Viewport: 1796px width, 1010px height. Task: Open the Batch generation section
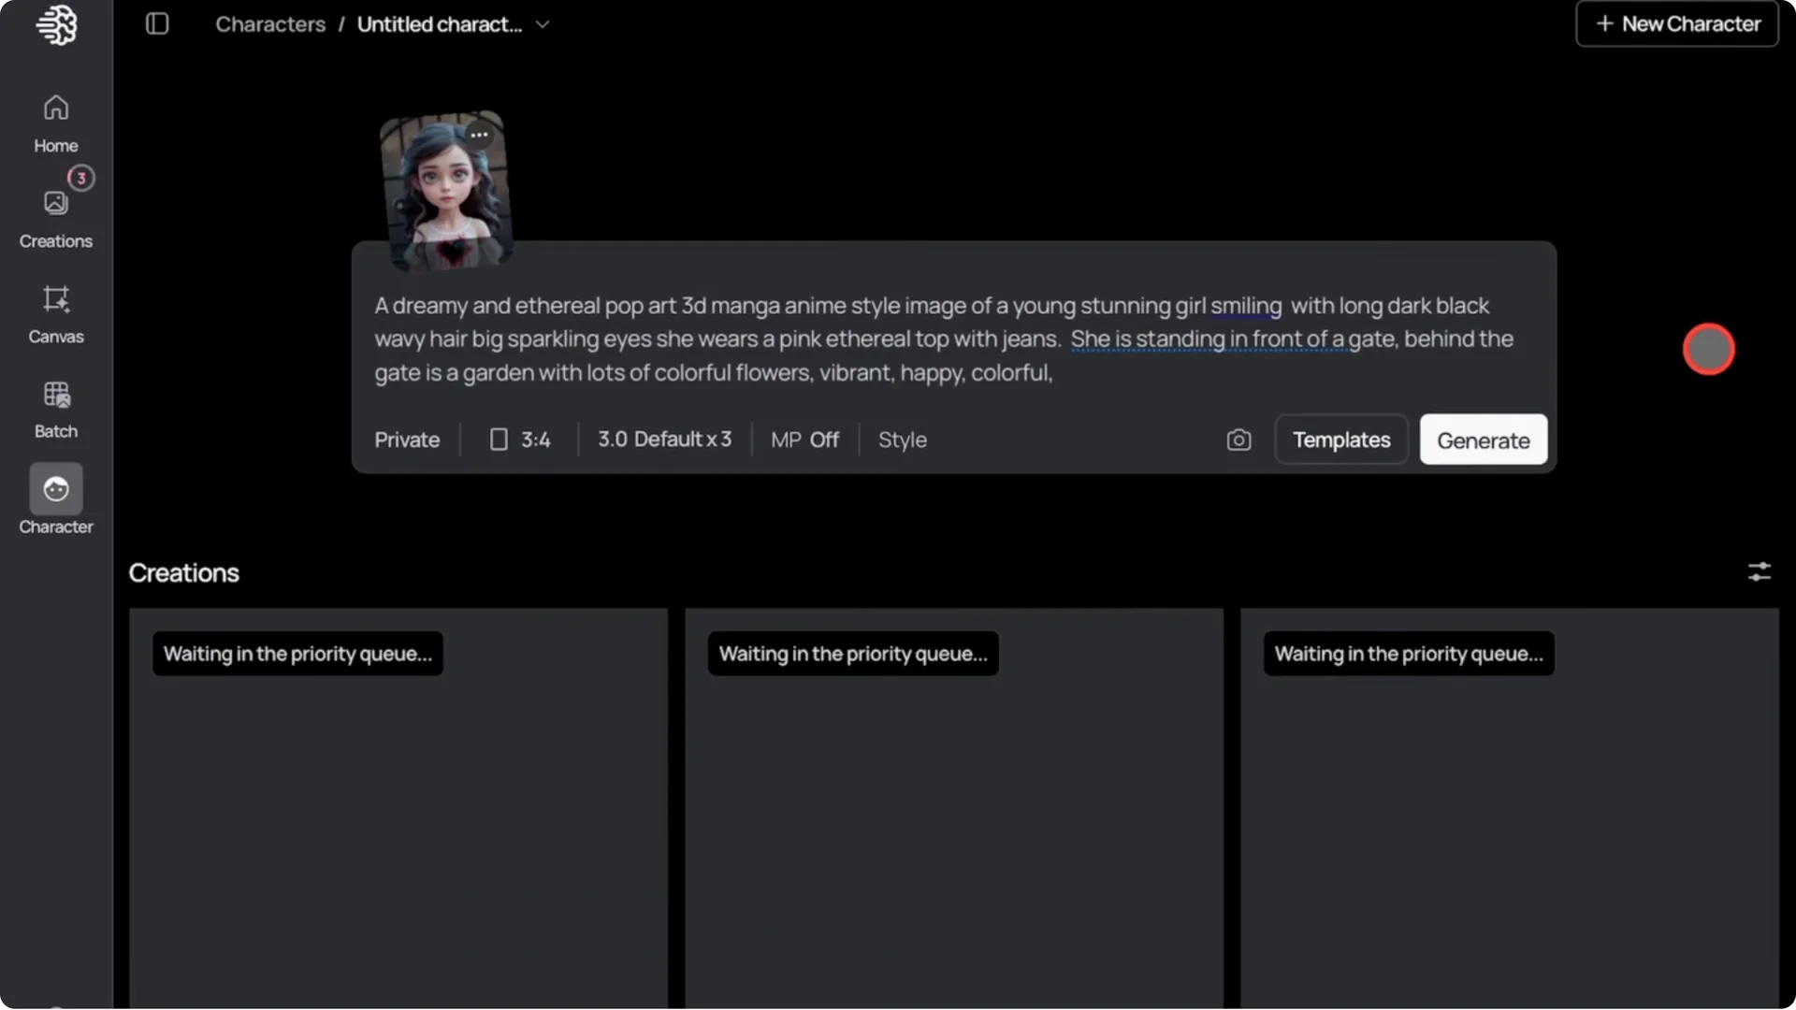(x=55, y=409)
